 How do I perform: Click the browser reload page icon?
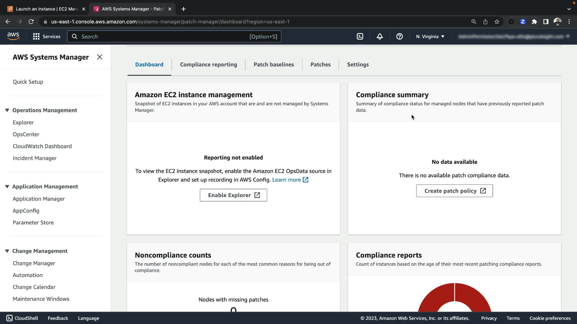31,22
